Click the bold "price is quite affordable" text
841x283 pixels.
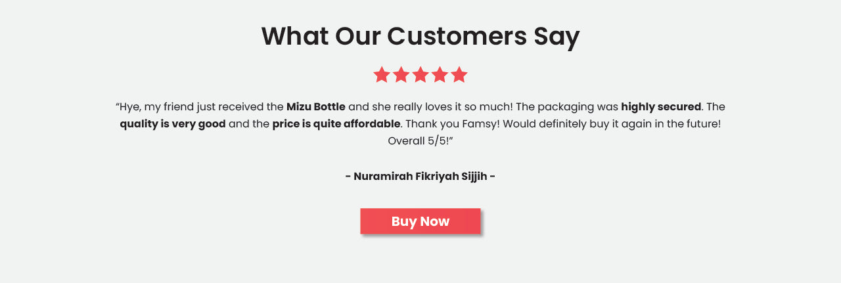coord(336,123)
